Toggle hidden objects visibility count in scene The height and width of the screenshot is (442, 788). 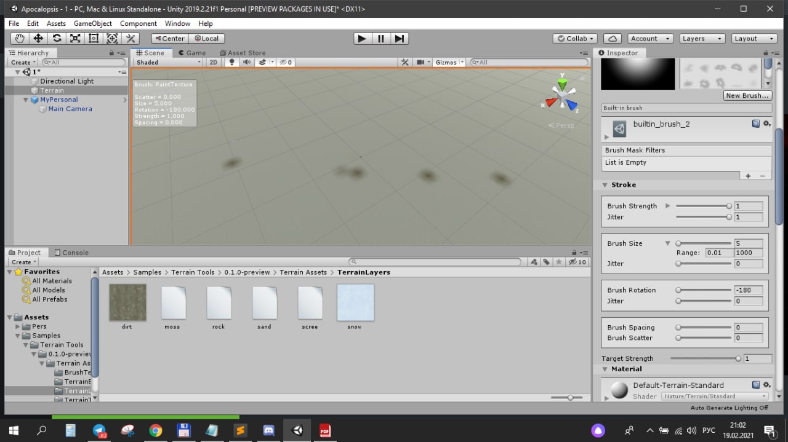[285, 62]
